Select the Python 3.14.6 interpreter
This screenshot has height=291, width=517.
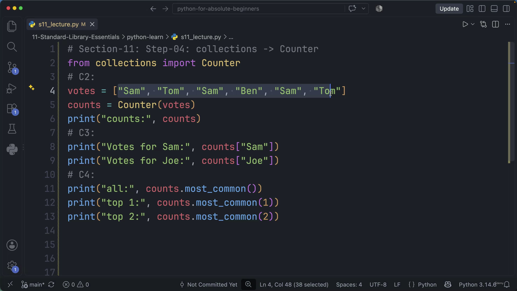click(477, 285)
